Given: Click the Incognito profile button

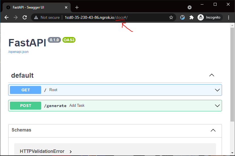Looking at the screenshot, I should [x=209, y=17].
